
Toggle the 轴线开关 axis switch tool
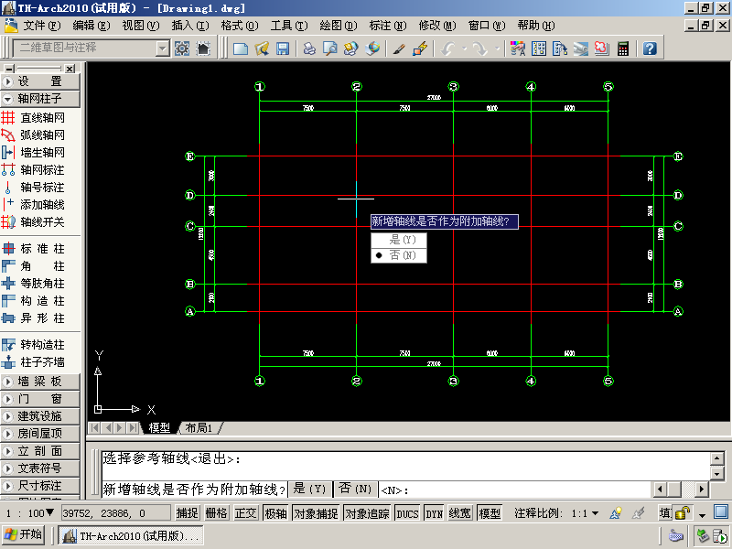pyautogui.click(x=34, y=221)
